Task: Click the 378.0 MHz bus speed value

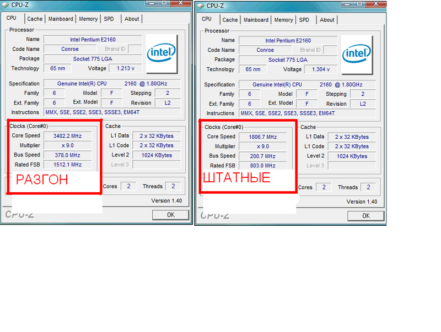Action: tap(67, 155)
